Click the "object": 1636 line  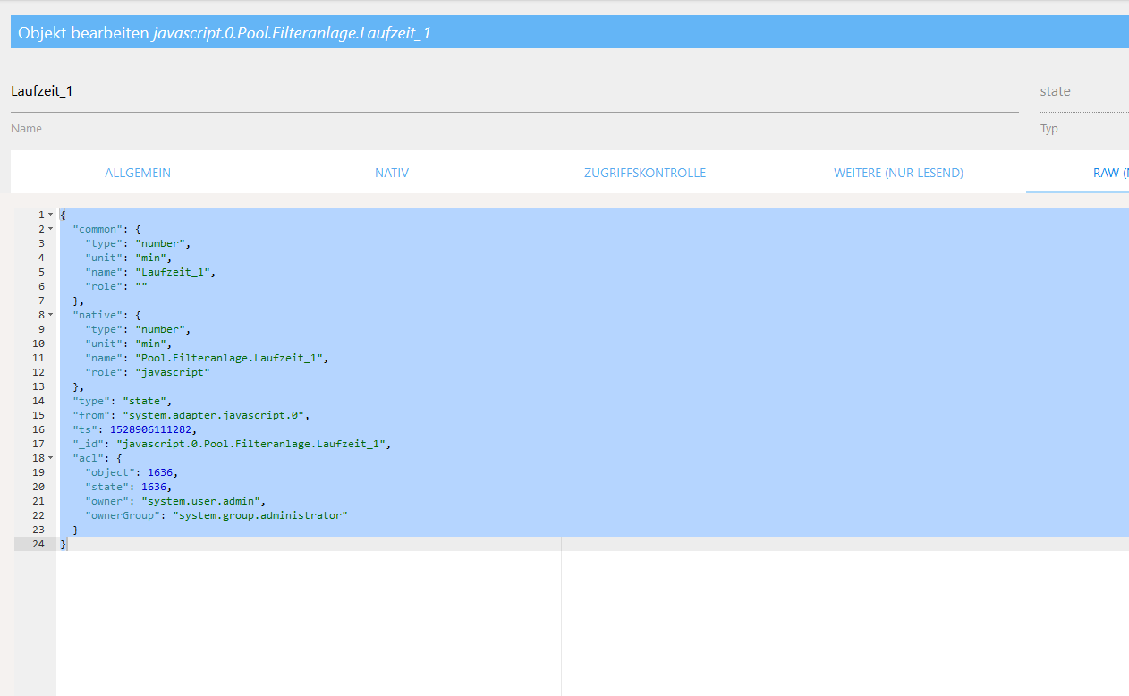tap(132, 472)
